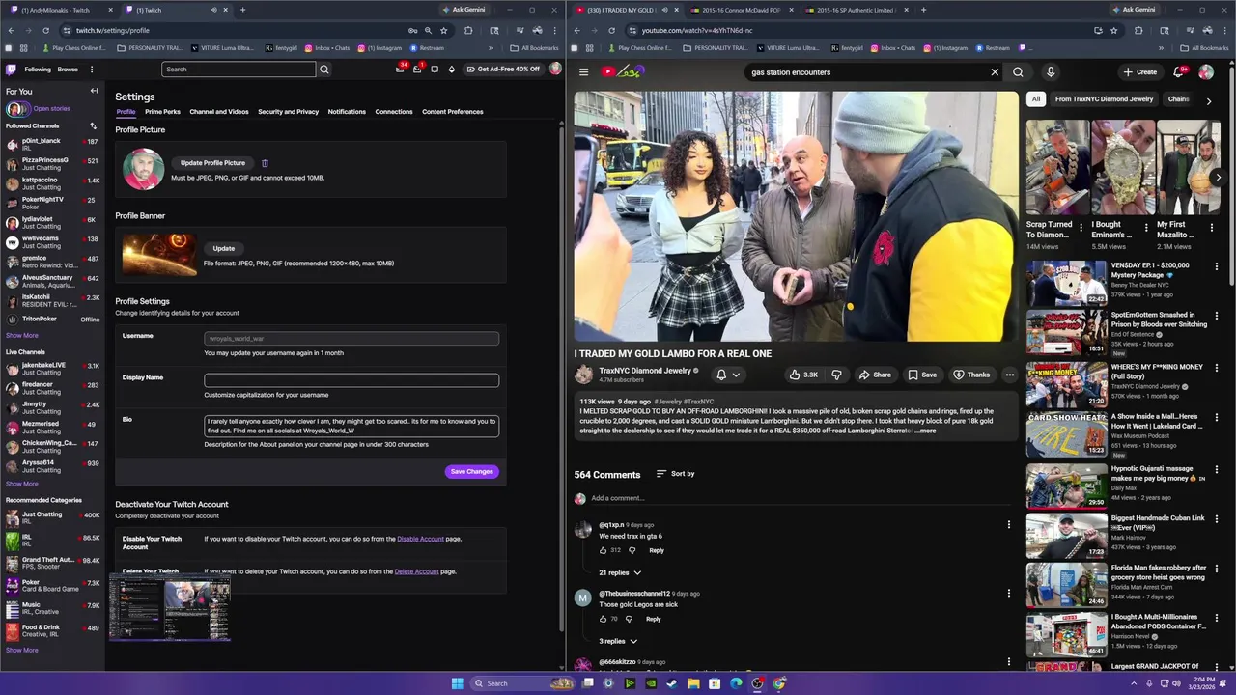This screenshot has height=695, width=1236.
Task: Like the video with 3.3K likes
Action: (x=803, y=375)
